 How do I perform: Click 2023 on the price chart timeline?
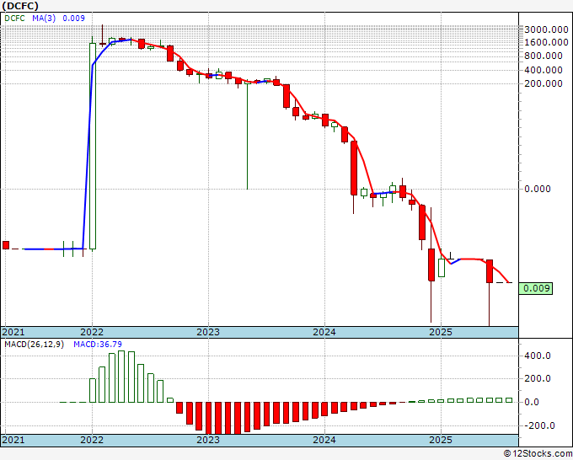208,332
